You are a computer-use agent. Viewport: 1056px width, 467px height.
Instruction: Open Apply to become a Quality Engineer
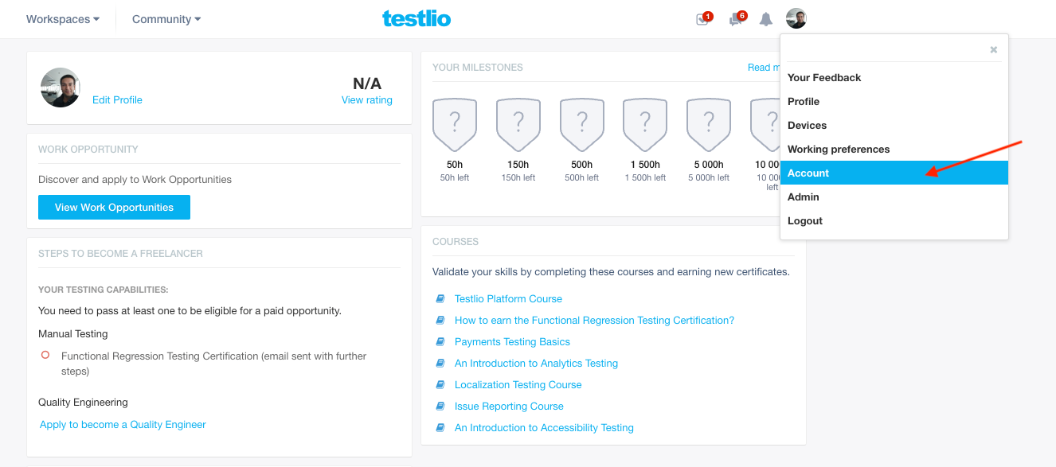(123, 424)
